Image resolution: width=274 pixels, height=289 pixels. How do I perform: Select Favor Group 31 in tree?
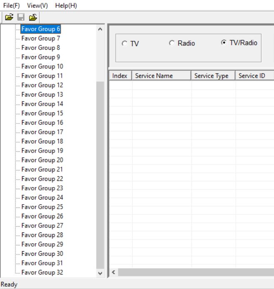coord(42,263)
